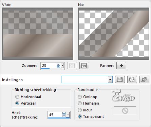The image size is (151, 127).
Task: Click the save preset floppy disk icon
Action: click(x=120, y=79)
